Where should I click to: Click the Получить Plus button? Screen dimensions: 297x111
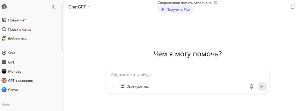(x=175, y=9)
